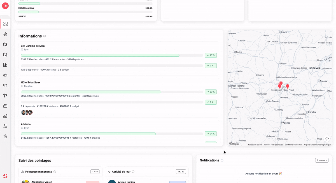
Task: Open the sliders settings icon in sidebar
Action: [5, 126]
